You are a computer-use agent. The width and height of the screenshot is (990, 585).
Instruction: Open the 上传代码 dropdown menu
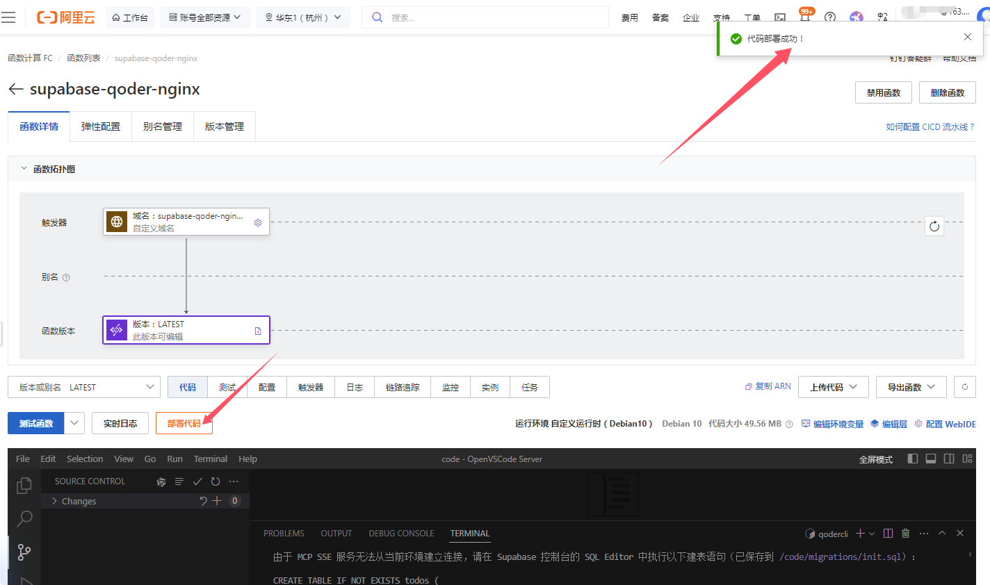pos(833,387)
